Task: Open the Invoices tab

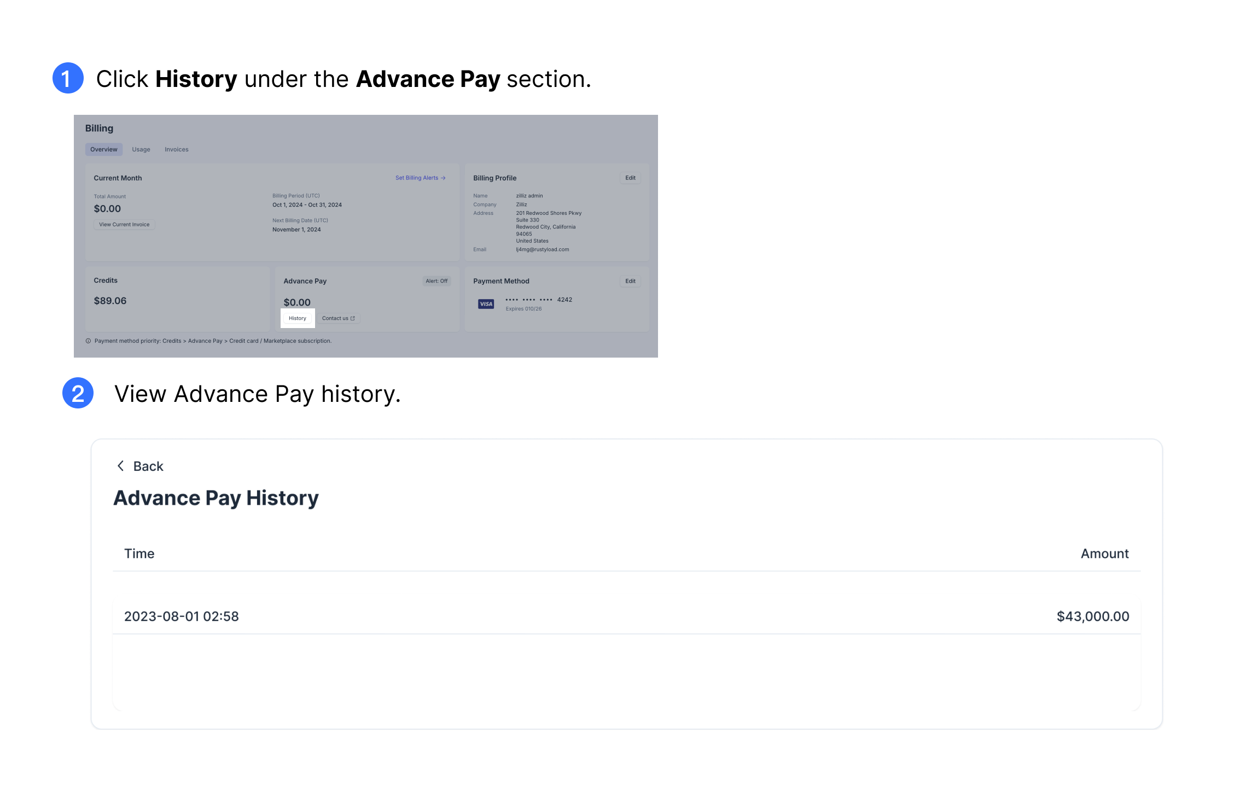Action: click(x=177, y=149)
